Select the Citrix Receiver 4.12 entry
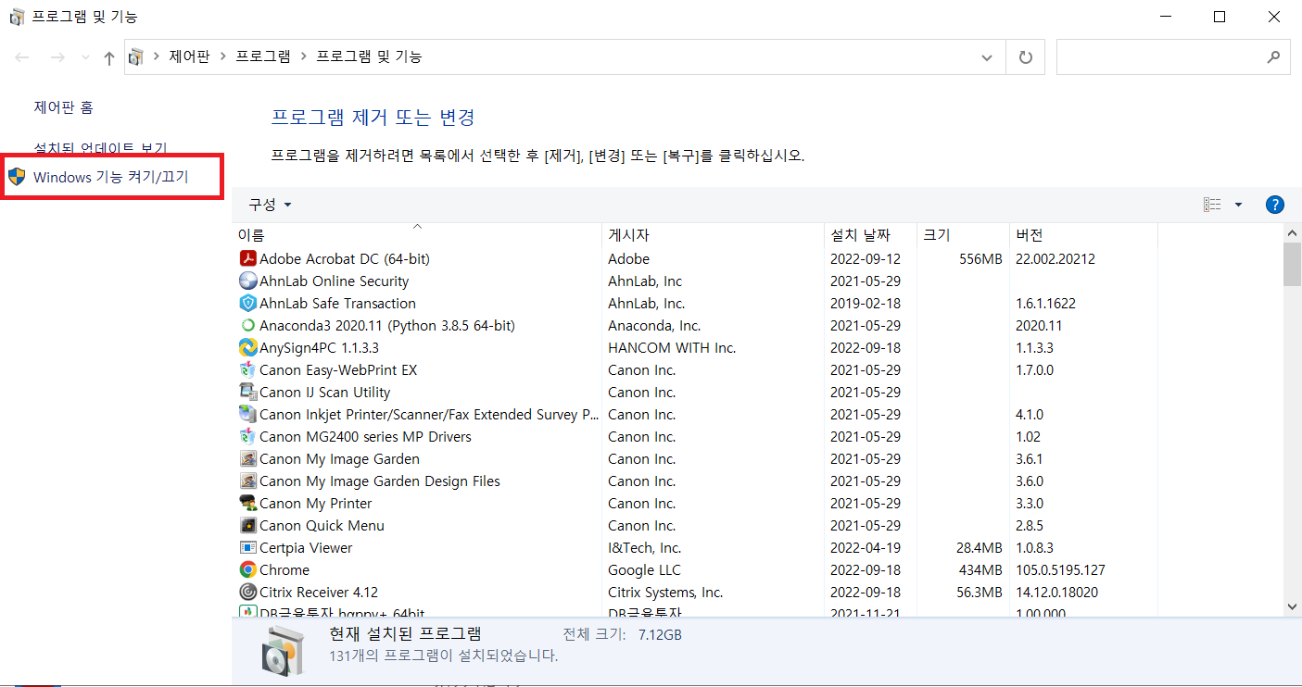 click(319, 593)
